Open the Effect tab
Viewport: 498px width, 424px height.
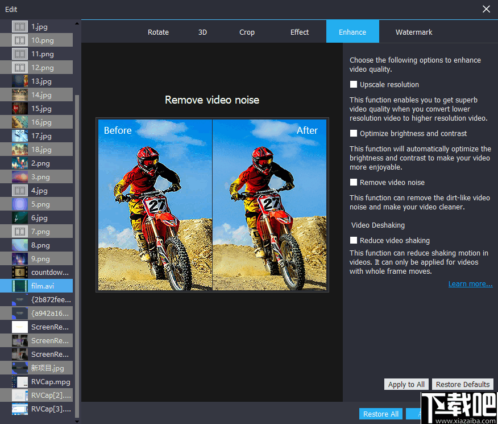point(300,32)
